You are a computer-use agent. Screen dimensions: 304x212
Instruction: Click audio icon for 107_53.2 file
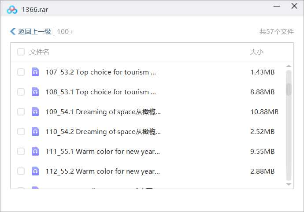35,72
